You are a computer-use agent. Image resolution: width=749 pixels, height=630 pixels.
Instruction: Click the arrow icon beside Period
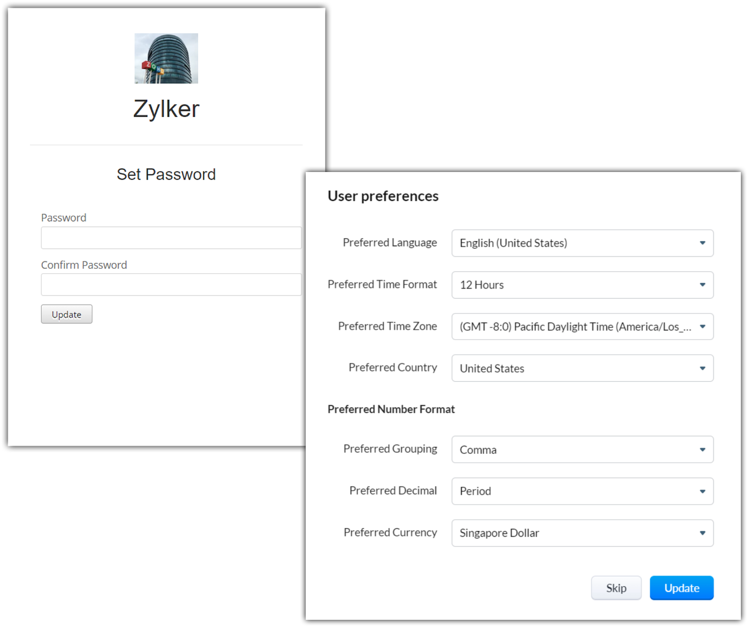click(x=702, y=492)
